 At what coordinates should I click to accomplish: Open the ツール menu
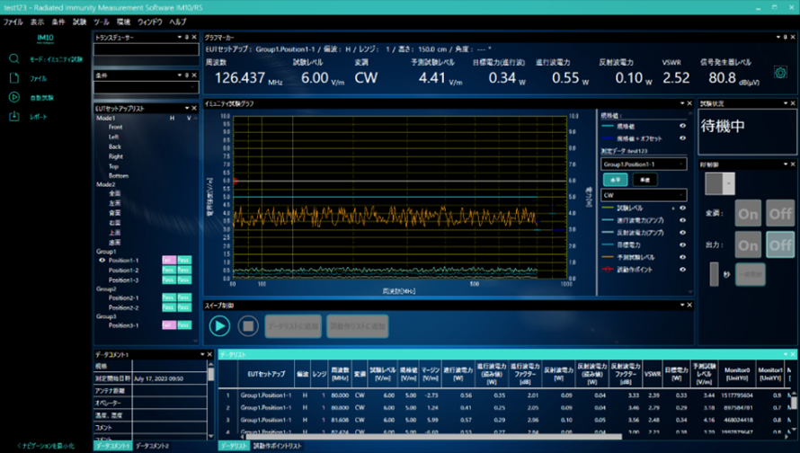pyautogui.click(x=102, y=22)
